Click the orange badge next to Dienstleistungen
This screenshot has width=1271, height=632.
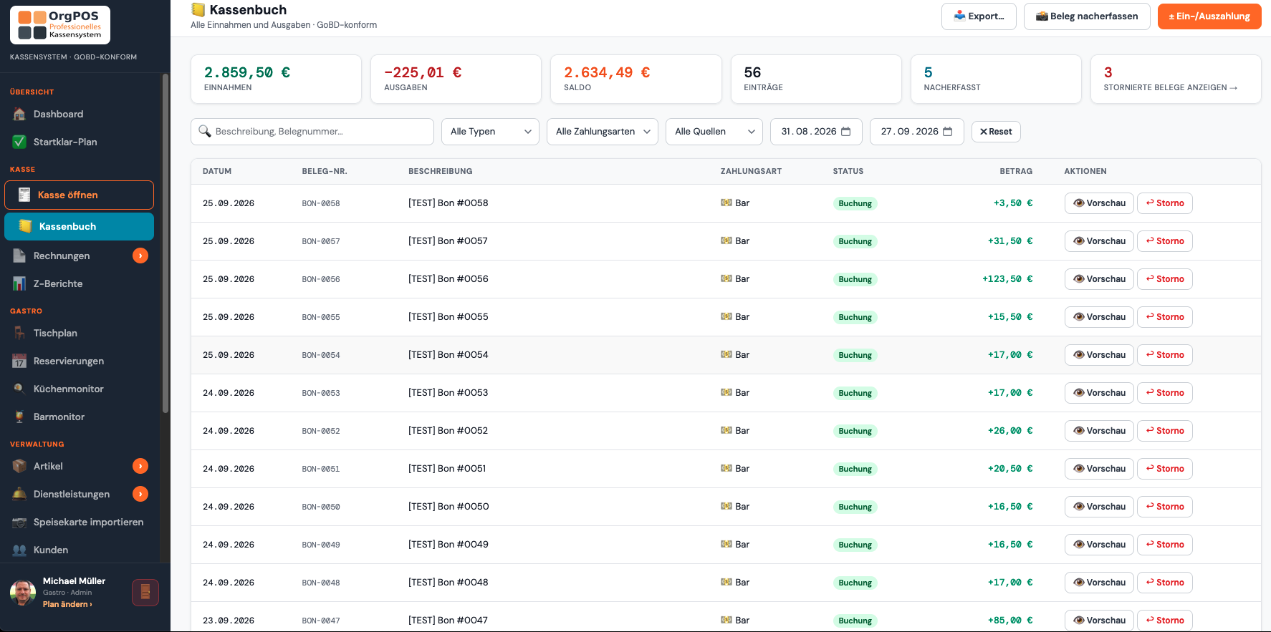point(140,494)
